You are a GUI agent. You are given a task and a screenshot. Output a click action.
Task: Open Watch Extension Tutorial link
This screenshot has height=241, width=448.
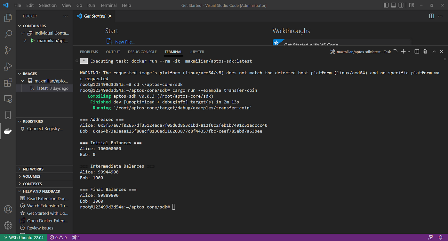click(x=45, y=206)
